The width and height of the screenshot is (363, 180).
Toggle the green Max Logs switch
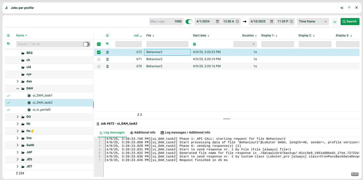(189, 21)
